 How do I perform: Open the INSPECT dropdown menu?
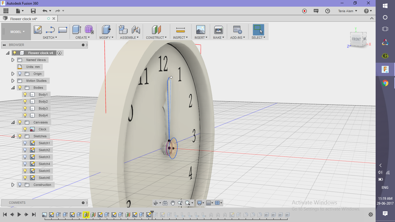click(180, 38)
